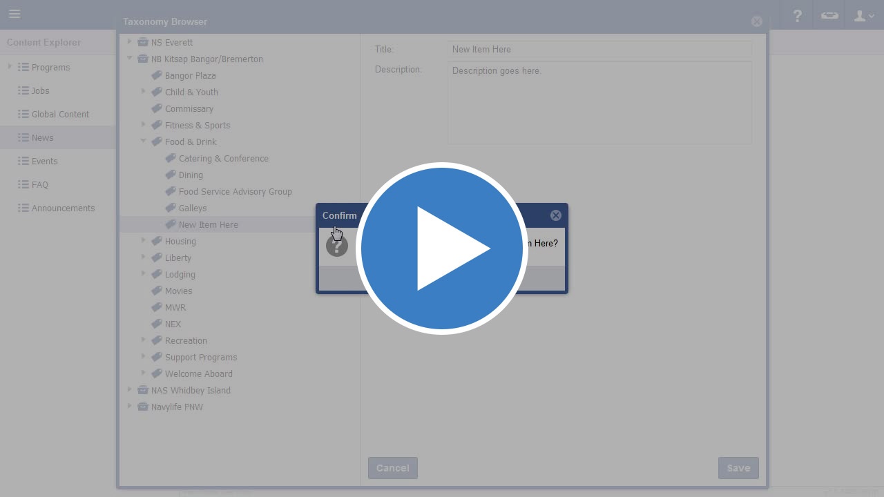Select News in Content Explorer
The height and width of the screenshot is (497, 884).
[42, 137]
